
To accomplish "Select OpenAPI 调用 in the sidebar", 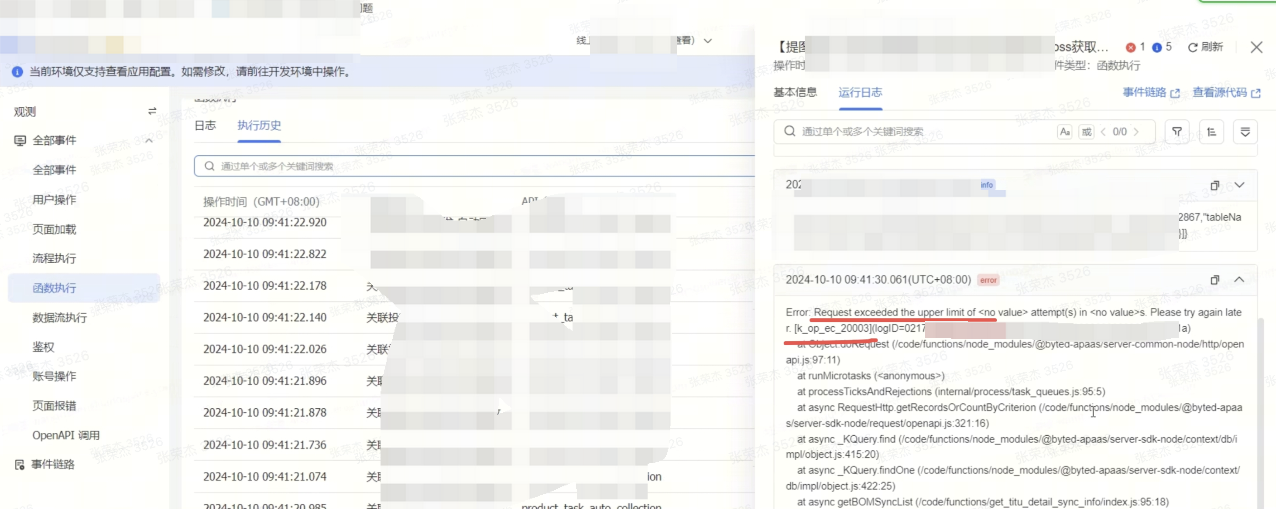I will [x=66, y=435].
